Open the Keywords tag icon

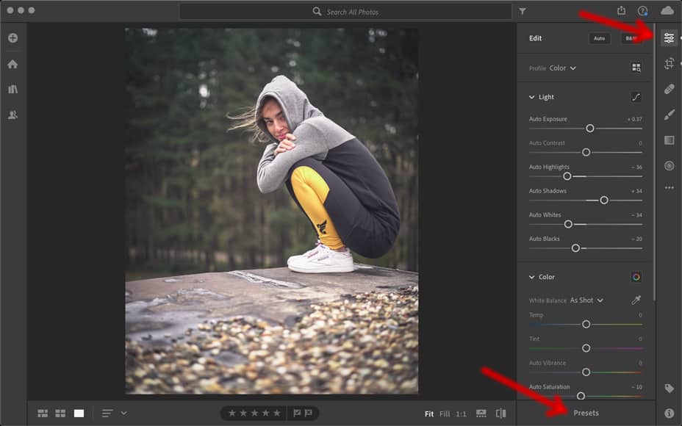click(669, 389)
